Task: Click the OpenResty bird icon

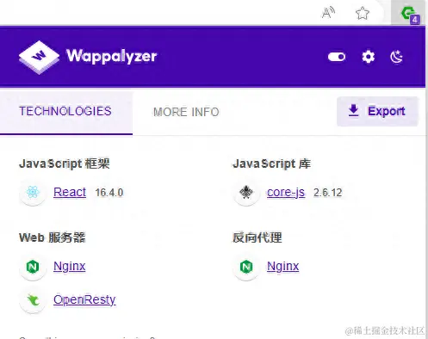Action: pos(33,300)
